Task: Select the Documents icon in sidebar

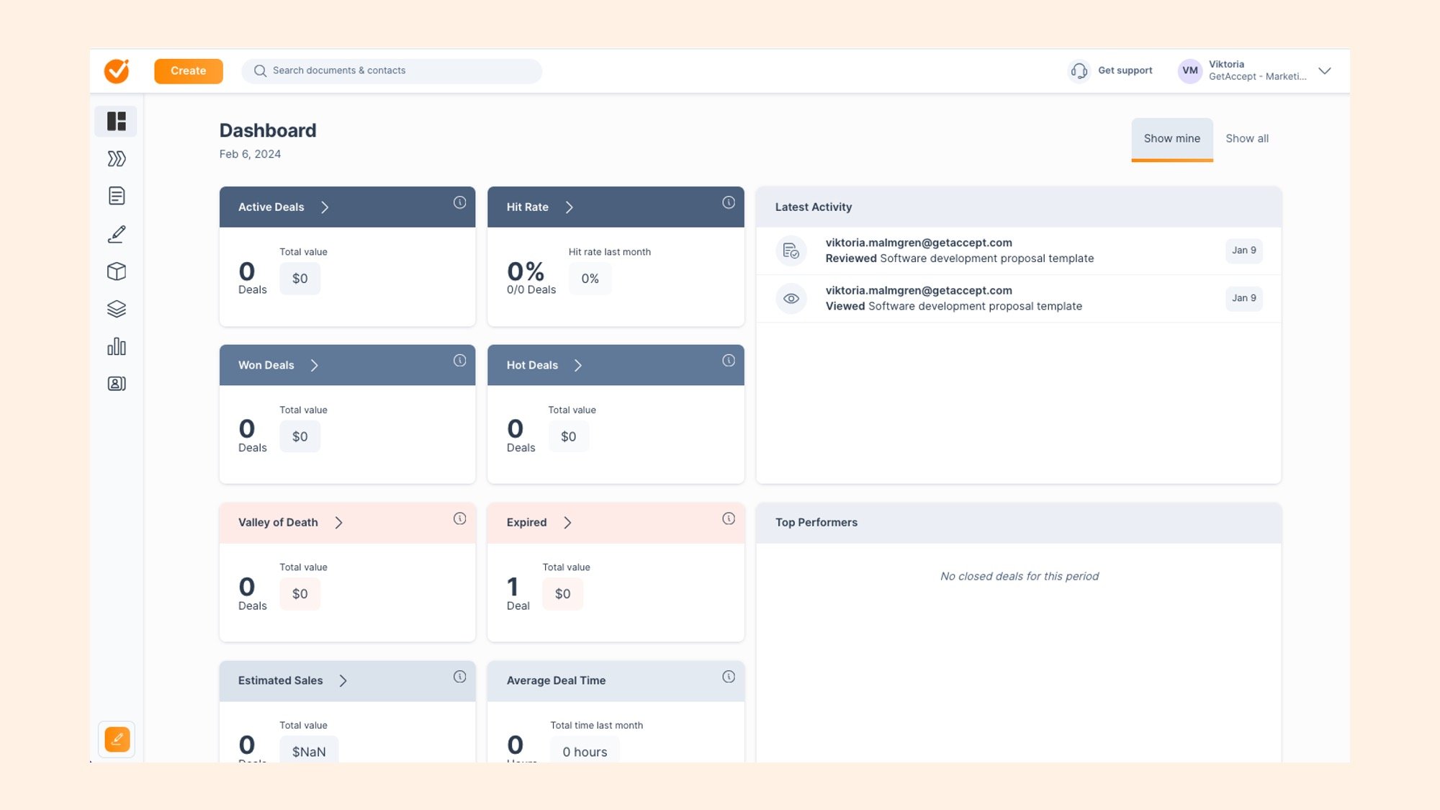Action: pyautogui.click(x=116, y=197)
